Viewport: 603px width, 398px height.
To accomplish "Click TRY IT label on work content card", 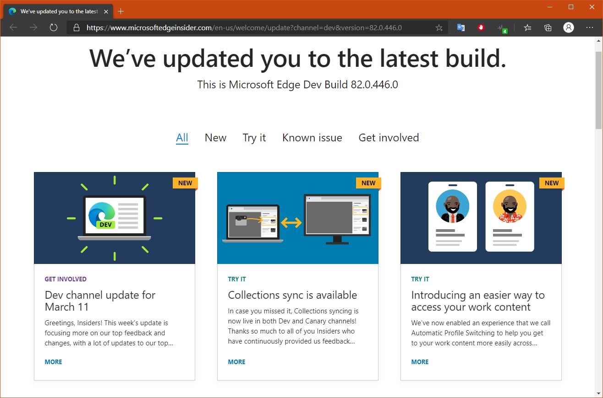I will coord(420,279).
